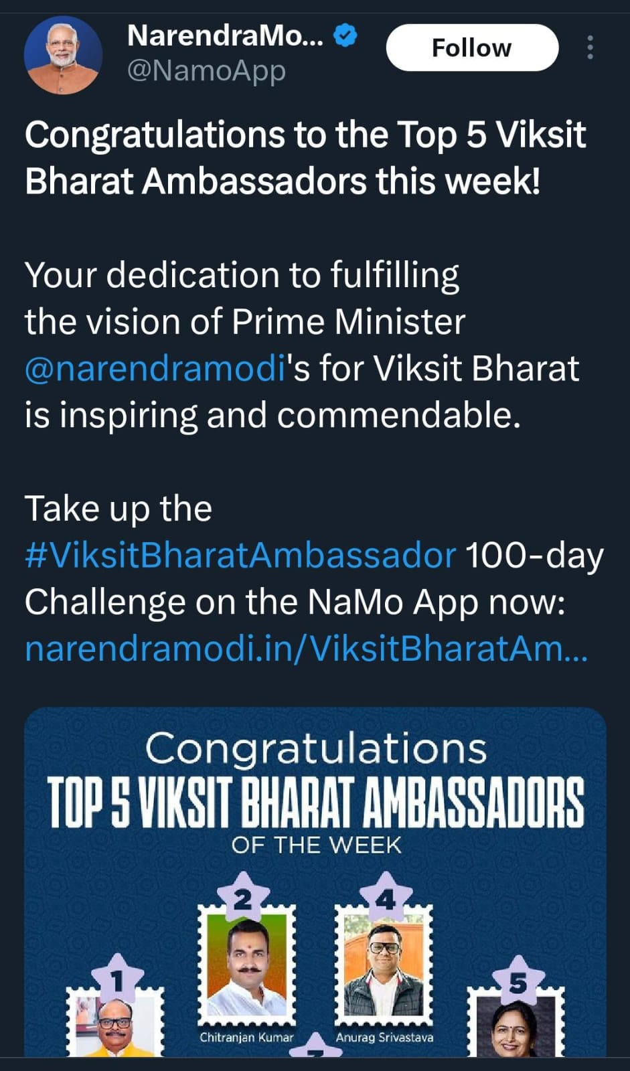Follow the narendramodi.in/ViksitBharatAm... link

pos(306,649)
